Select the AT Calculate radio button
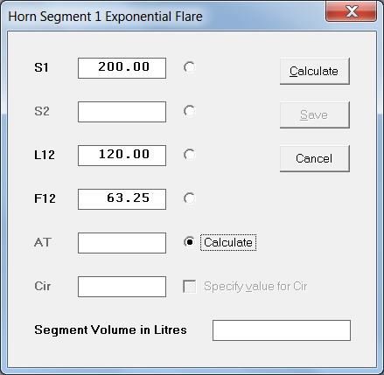Viewport: 384px width, 375px height. tap(190, 242)
